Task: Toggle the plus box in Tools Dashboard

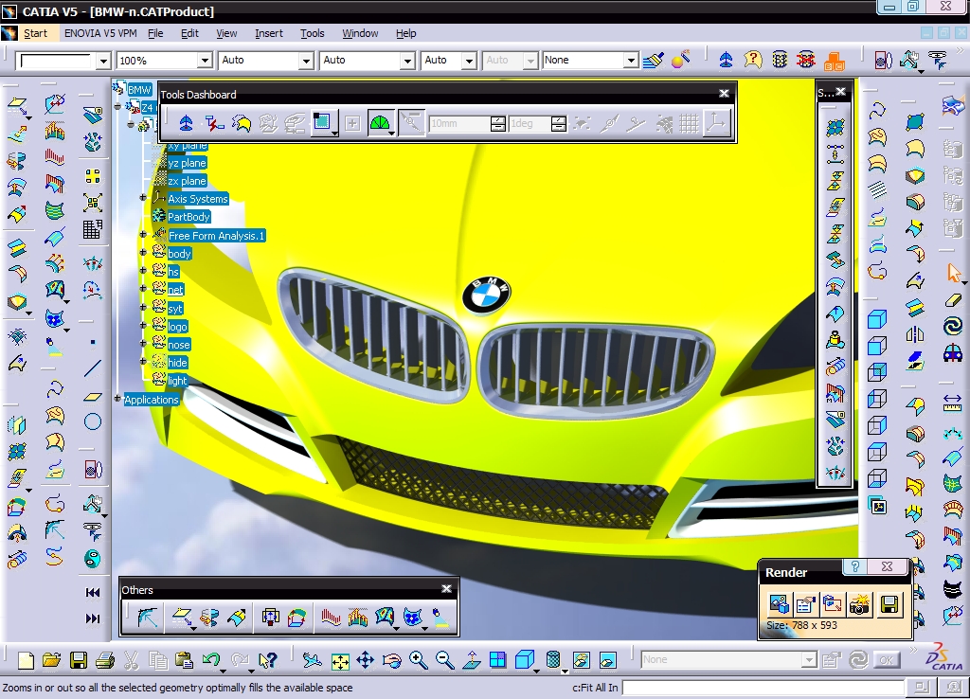Action: pyautogui.click(x=352, y=123)
